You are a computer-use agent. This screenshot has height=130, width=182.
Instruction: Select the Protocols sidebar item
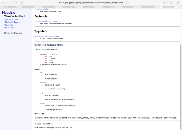pyautogui.click(x=10, y=28)
